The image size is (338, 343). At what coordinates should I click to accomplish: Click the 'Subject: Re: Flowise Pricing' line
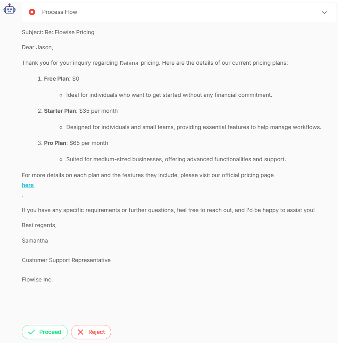(58, 32)
